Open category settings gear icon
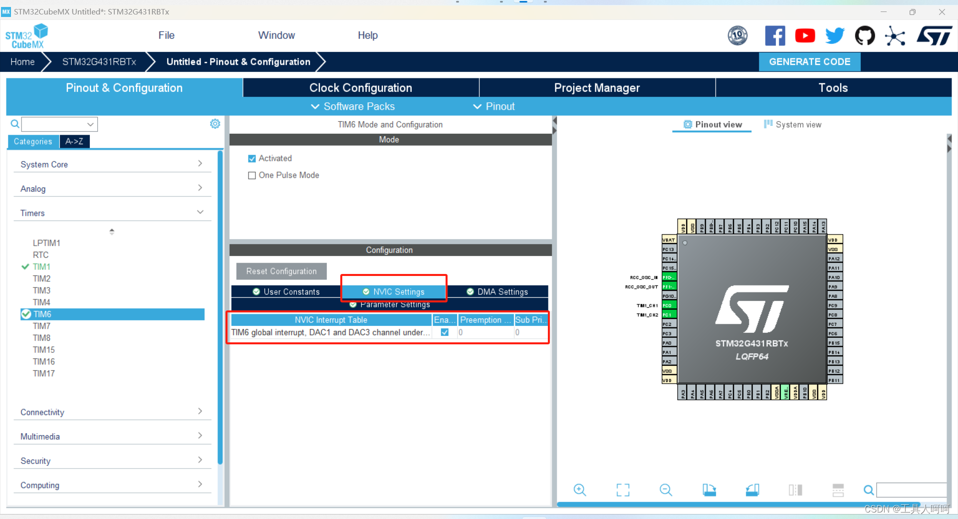Image resolution: width=958 pixels, height=519 pixels. [215, 124]
